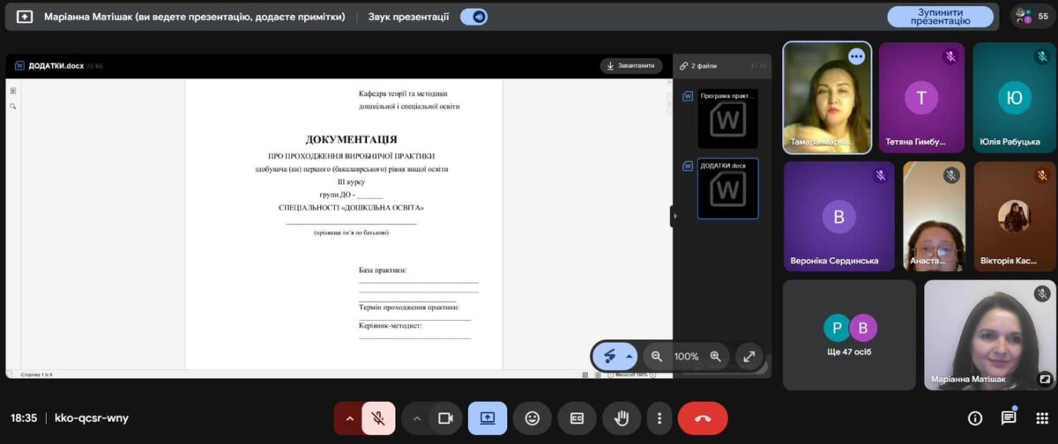The height and width of the screenshot is (444, 1058).
Task: Expand microphone audio settings arrow
Action: coord(349,418)
